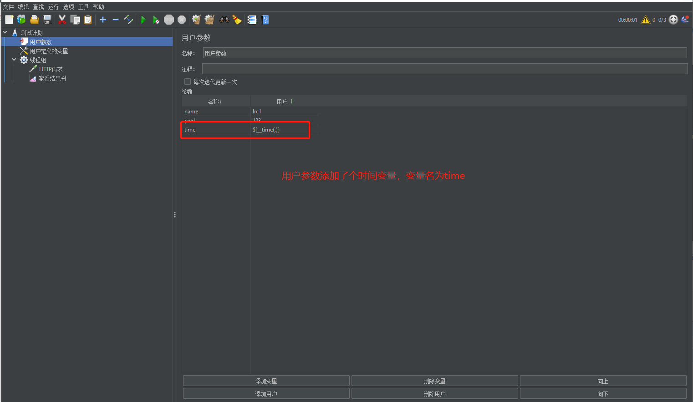693x402 pixels.
Task: Start the test with green arrow
Action: click(x=143, y=20)
